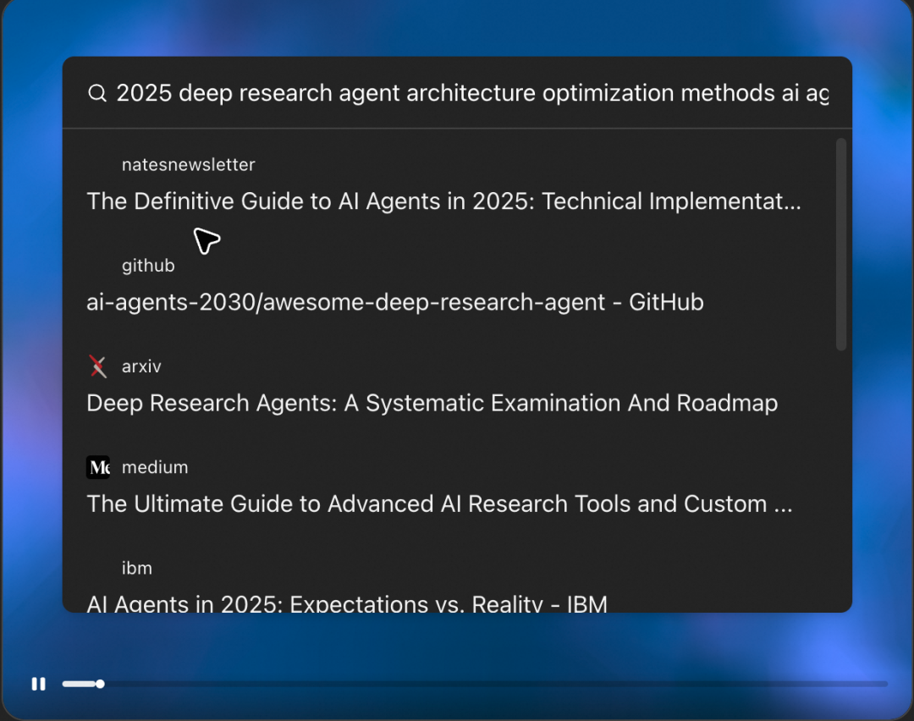
Task: Click the natesnewsletter source label
Action: (x=188, y=165)
